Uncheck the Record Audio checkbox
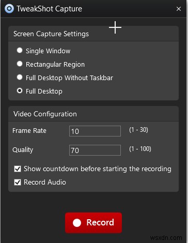 click(18, 182)
